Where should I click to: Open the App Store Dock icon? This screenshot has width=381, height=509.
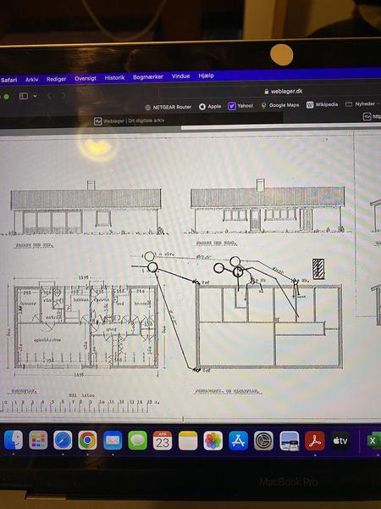pyautogui.click(x=239, y=440)
